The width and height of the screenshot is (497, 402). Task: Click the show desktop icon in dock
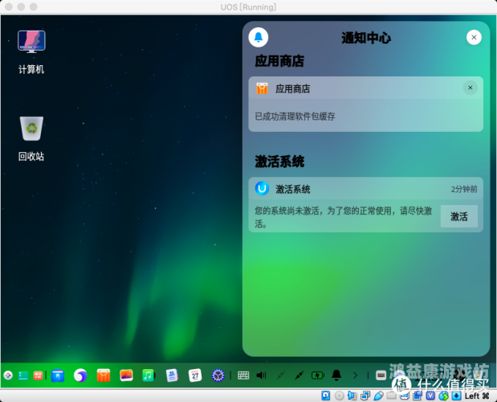23,375
